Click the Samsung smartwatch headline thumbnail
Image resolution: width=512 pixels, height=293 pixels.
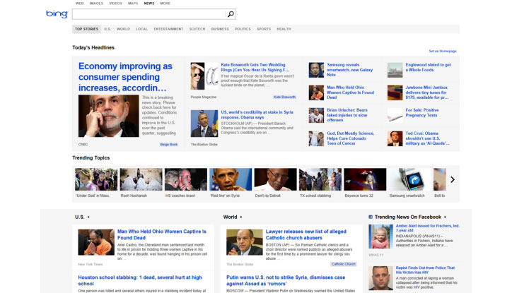(x=316, y=70)
